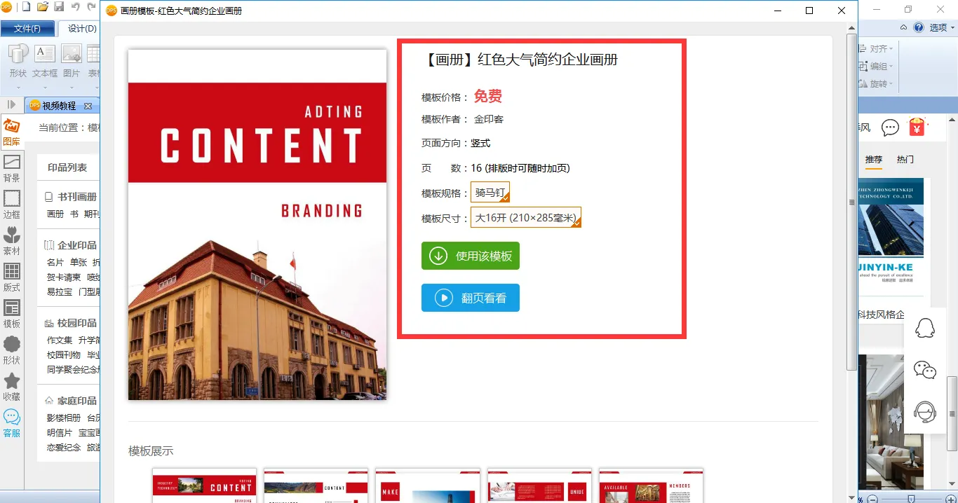Open the 影楼相册 category link
The height and width of the screenshot is (503, 958).
64,418
